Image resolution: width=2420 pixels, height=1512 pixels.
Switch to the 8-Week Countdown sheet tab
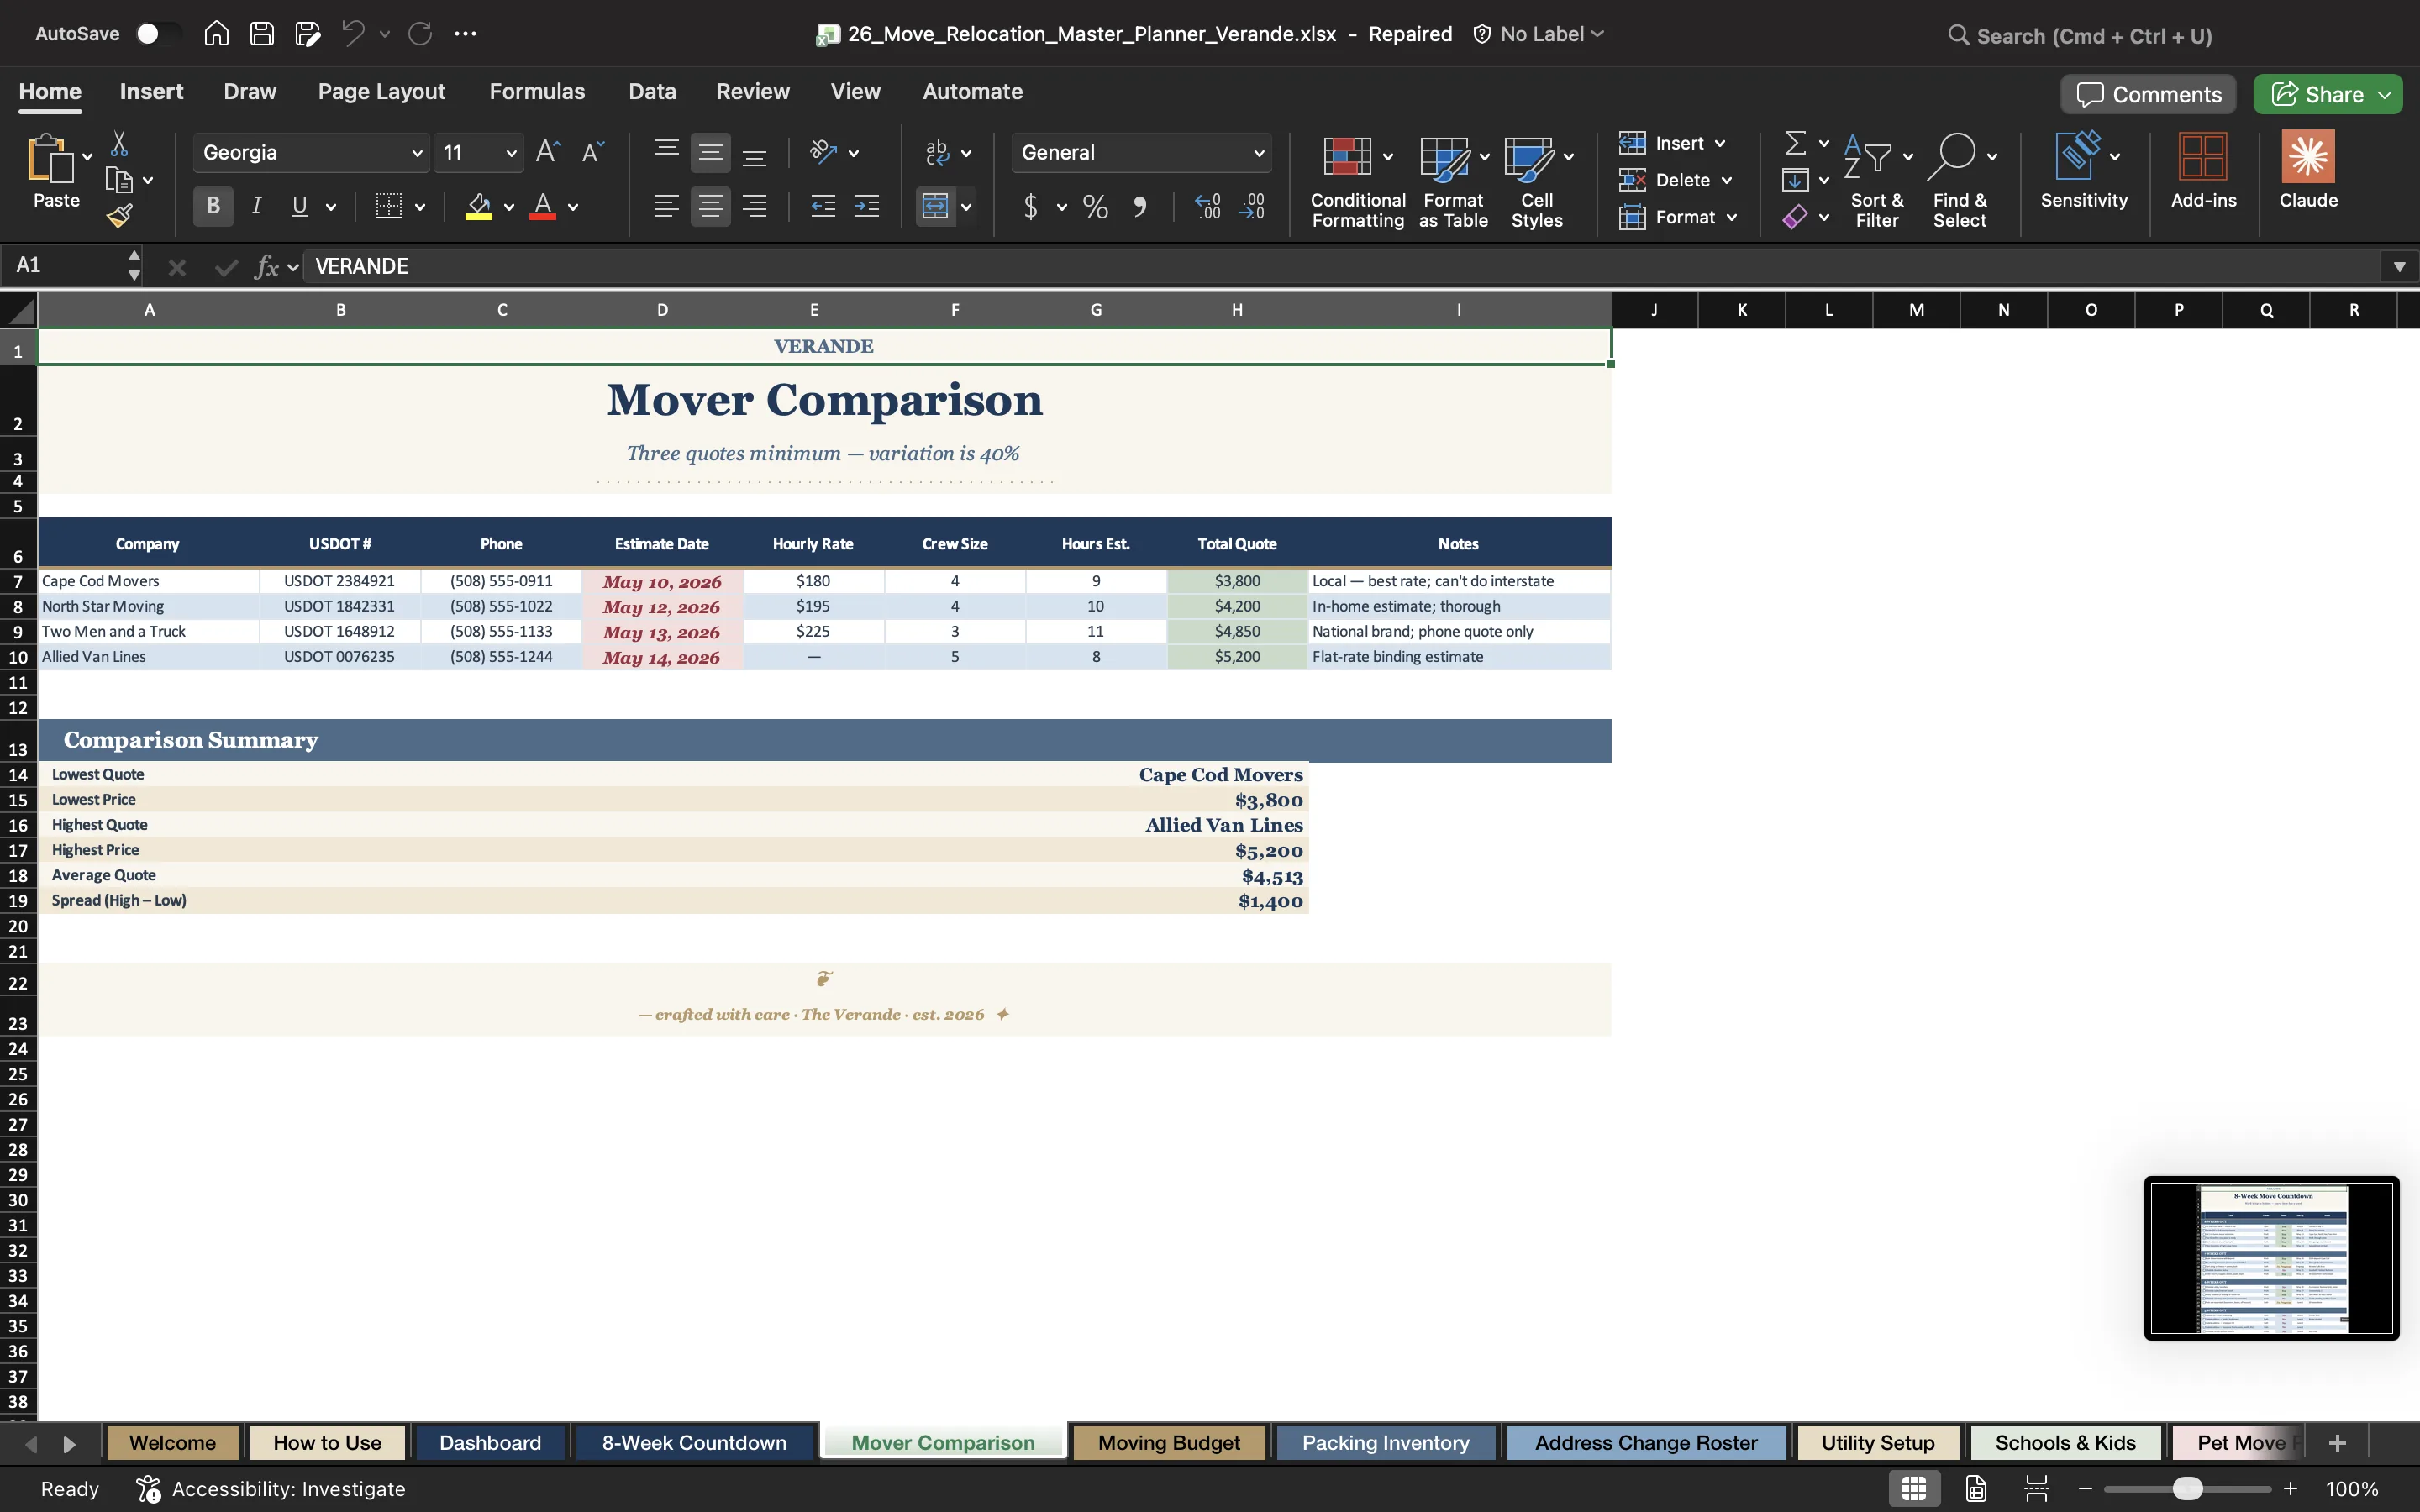coord(694,1443)
